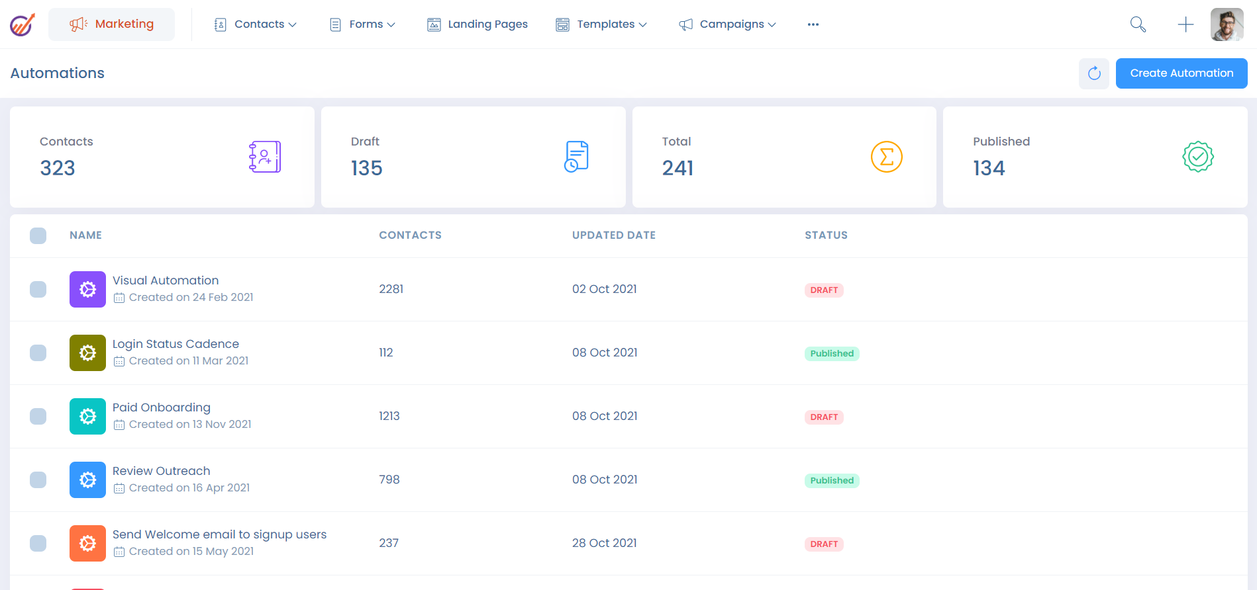
Task: Open the Review Outreach automation
Action: coord(161,471)
